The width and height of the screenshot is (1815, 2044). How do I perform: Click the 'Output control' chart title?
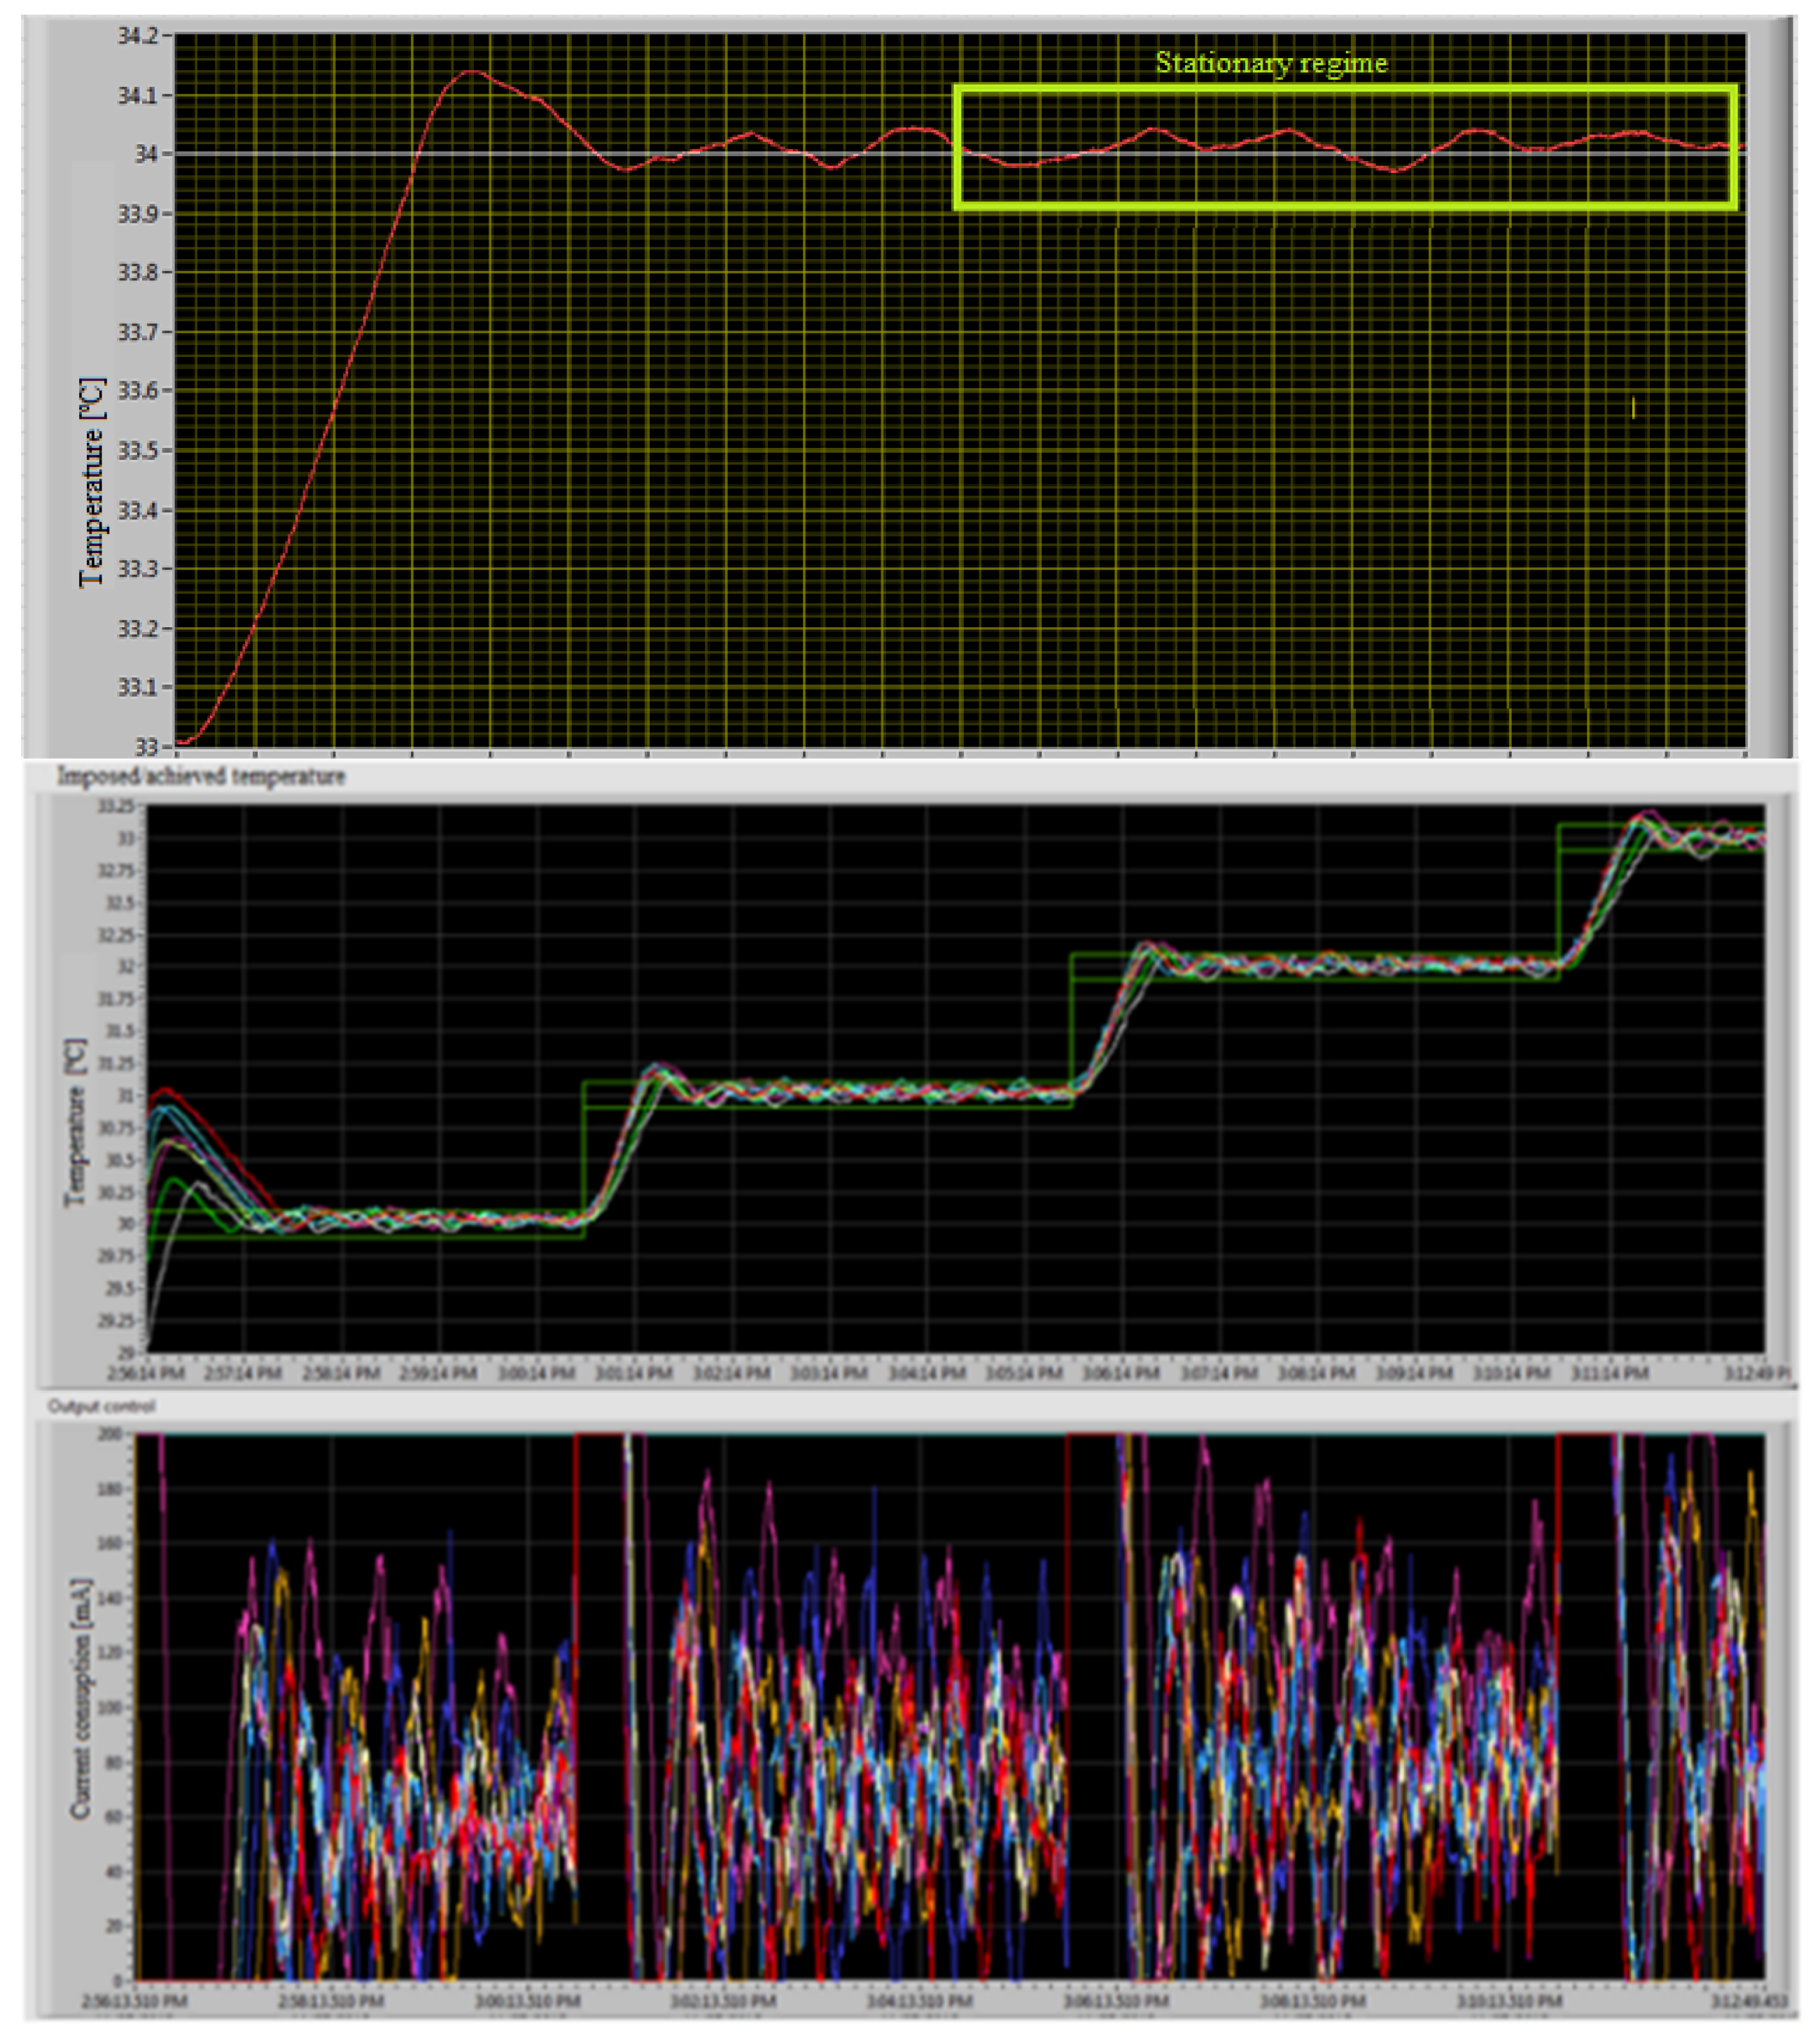point(101,1407)
